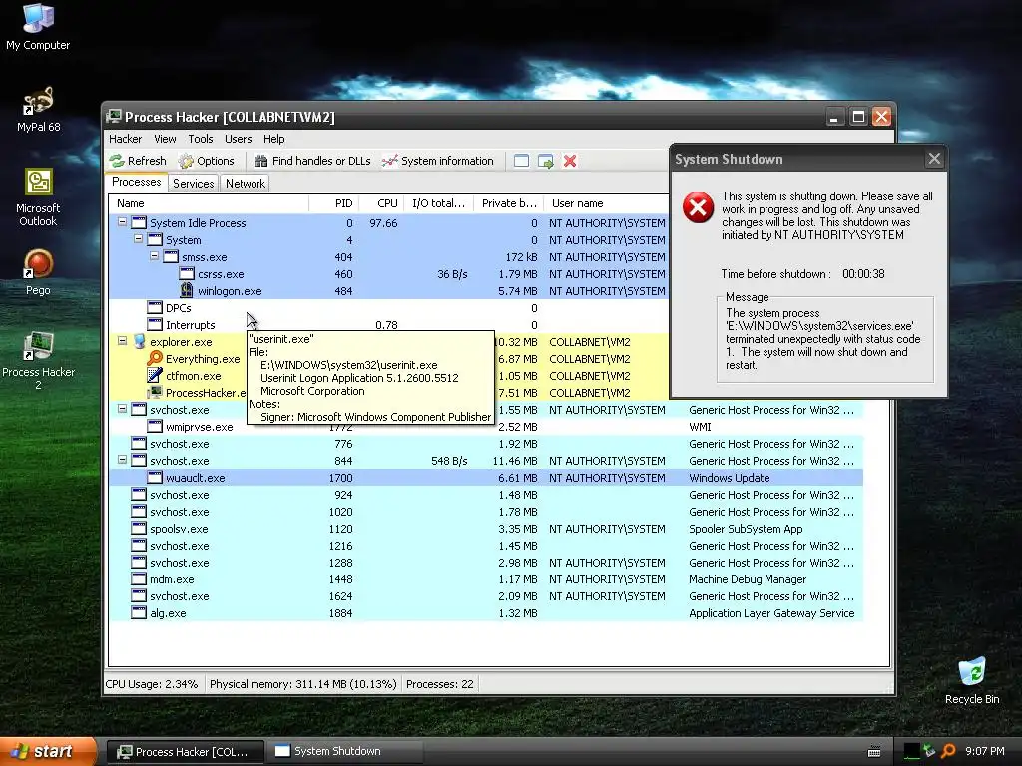Screen dimensions: 1022x766
Task: Select the wuauclt.exe process row
Action: click(486, 478)
